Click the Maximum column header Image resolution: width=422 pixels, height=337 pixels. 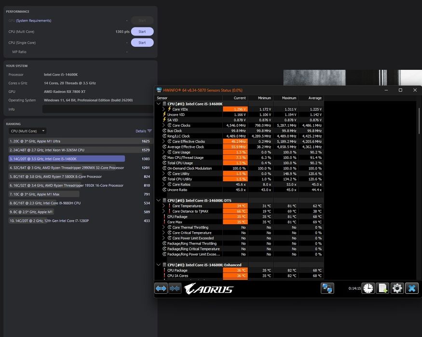click(x=289, y=98)
